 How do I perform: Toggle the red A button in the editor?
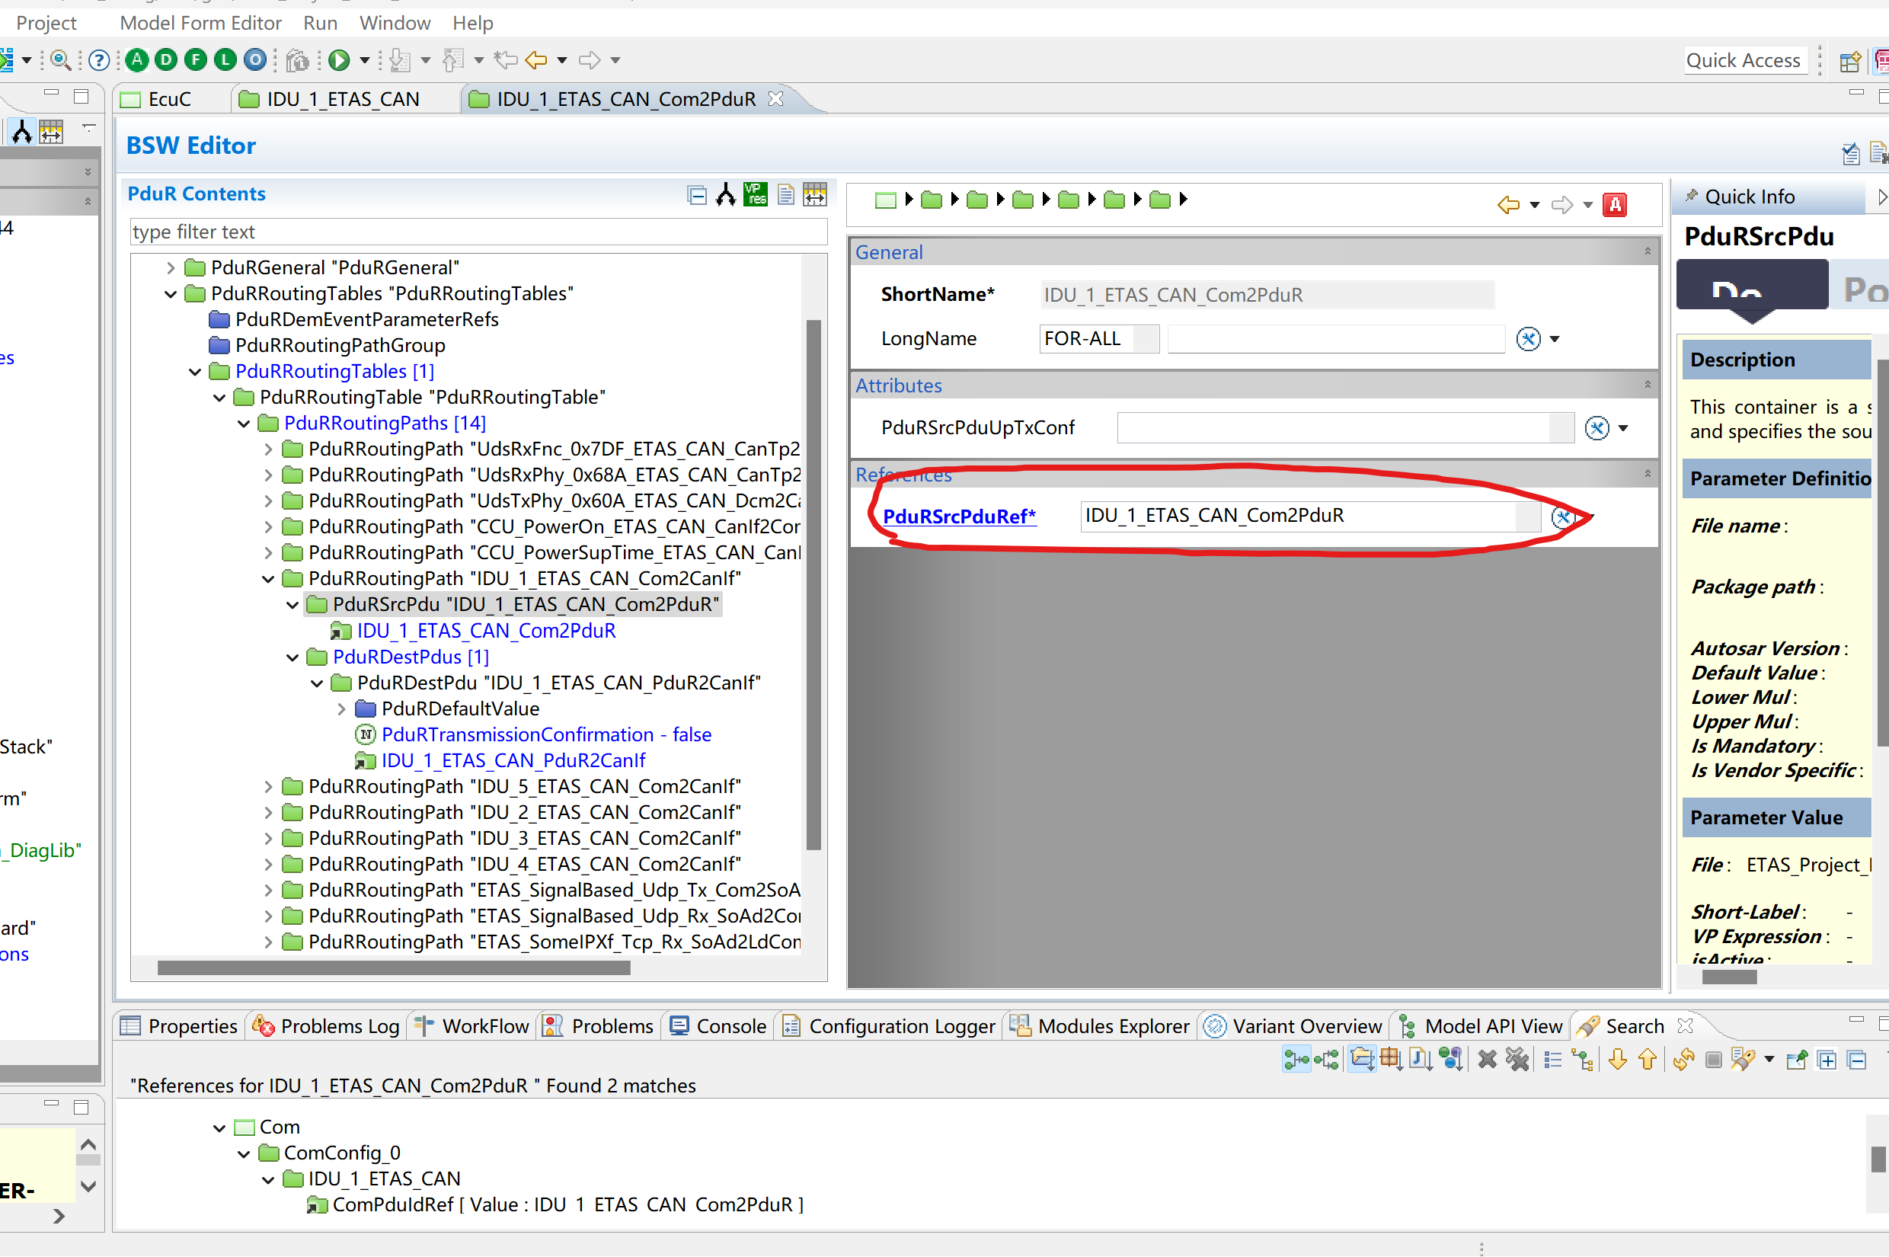click(x=1615, y=204)
